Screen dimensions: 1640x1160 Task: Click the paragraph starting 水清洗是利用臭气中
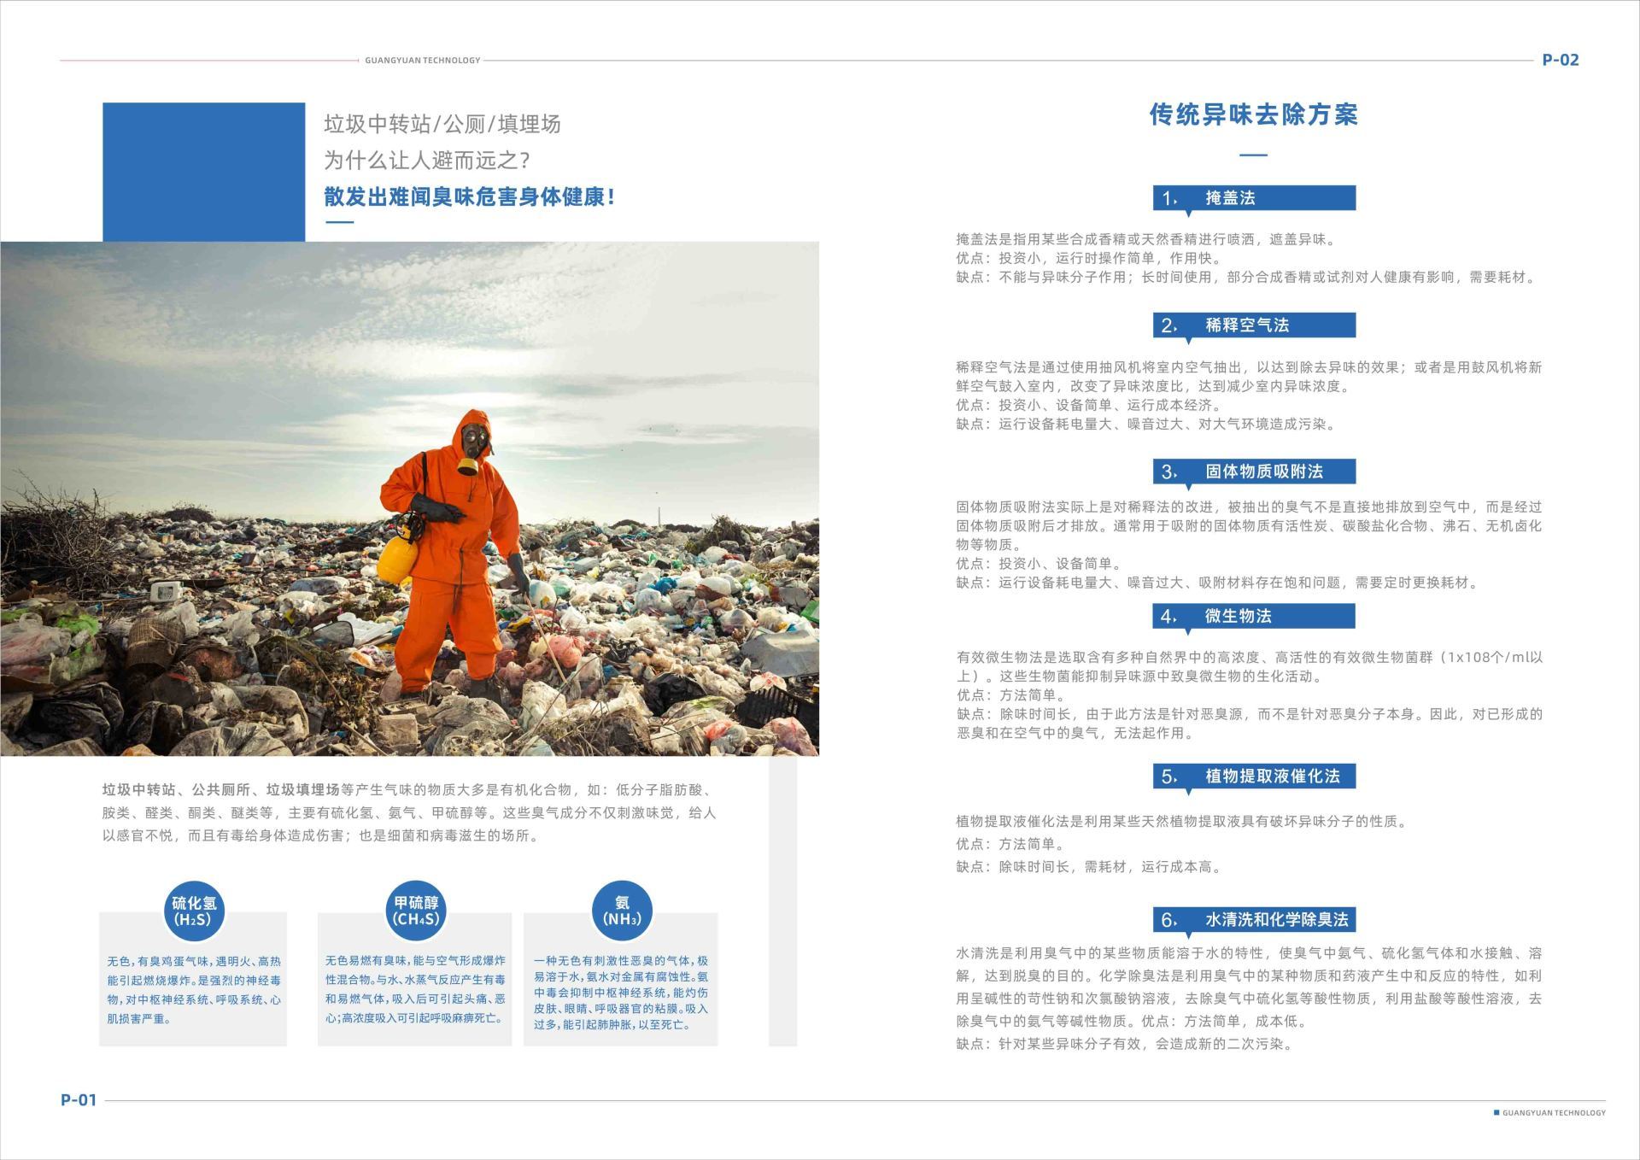pyautogui.click(x=1249, y=987)
